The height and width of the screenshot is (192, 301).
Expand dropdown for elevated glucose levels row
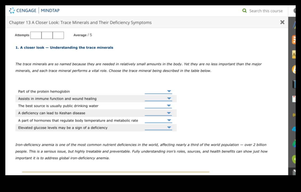click(158, 128)
